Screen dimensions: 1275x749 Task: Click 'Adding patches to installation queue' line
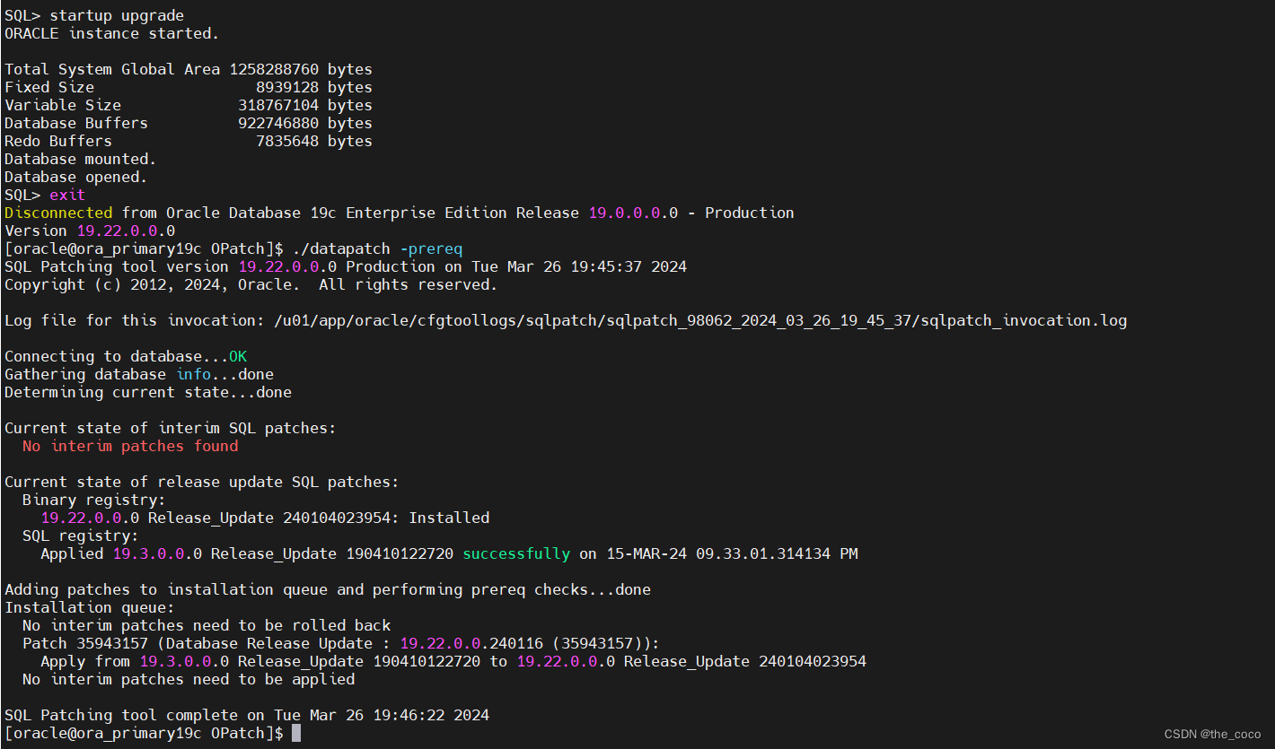[328, 589]
